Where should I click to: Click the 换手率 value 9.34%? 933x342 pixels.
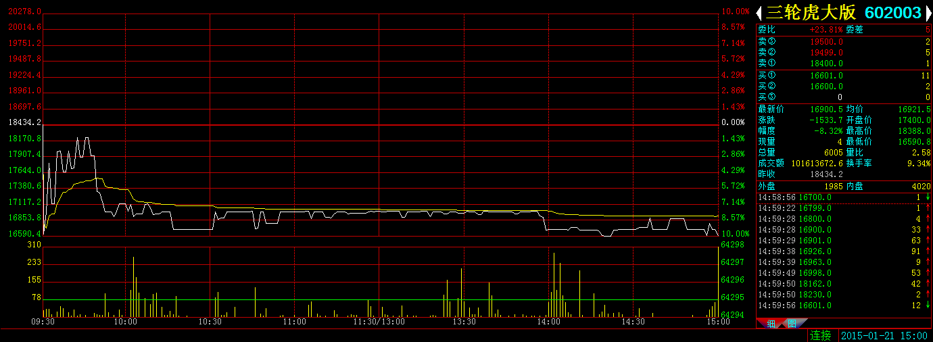tap(919, 164)
